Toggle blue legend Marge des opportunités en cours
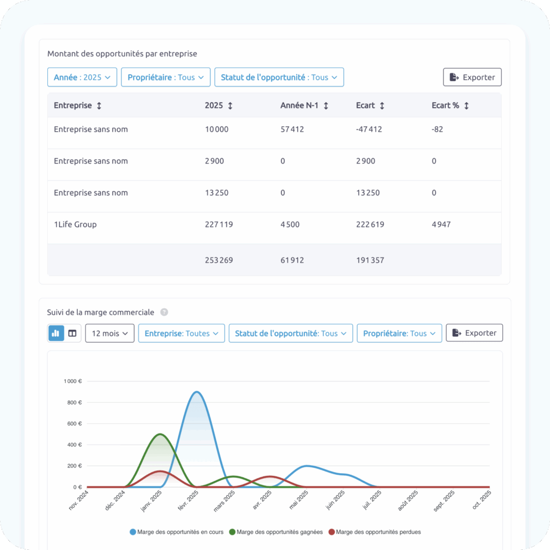Viewport: 550px width, 550px height. point(177,532)
